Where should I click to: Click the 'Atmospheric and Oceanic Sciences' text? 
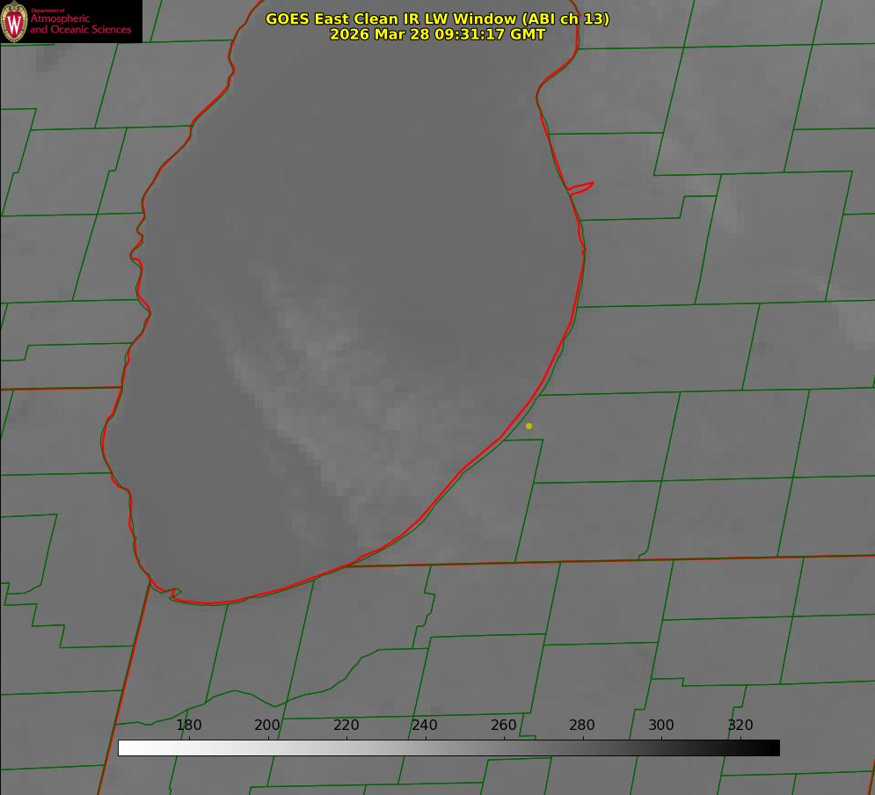click(81, 24)
